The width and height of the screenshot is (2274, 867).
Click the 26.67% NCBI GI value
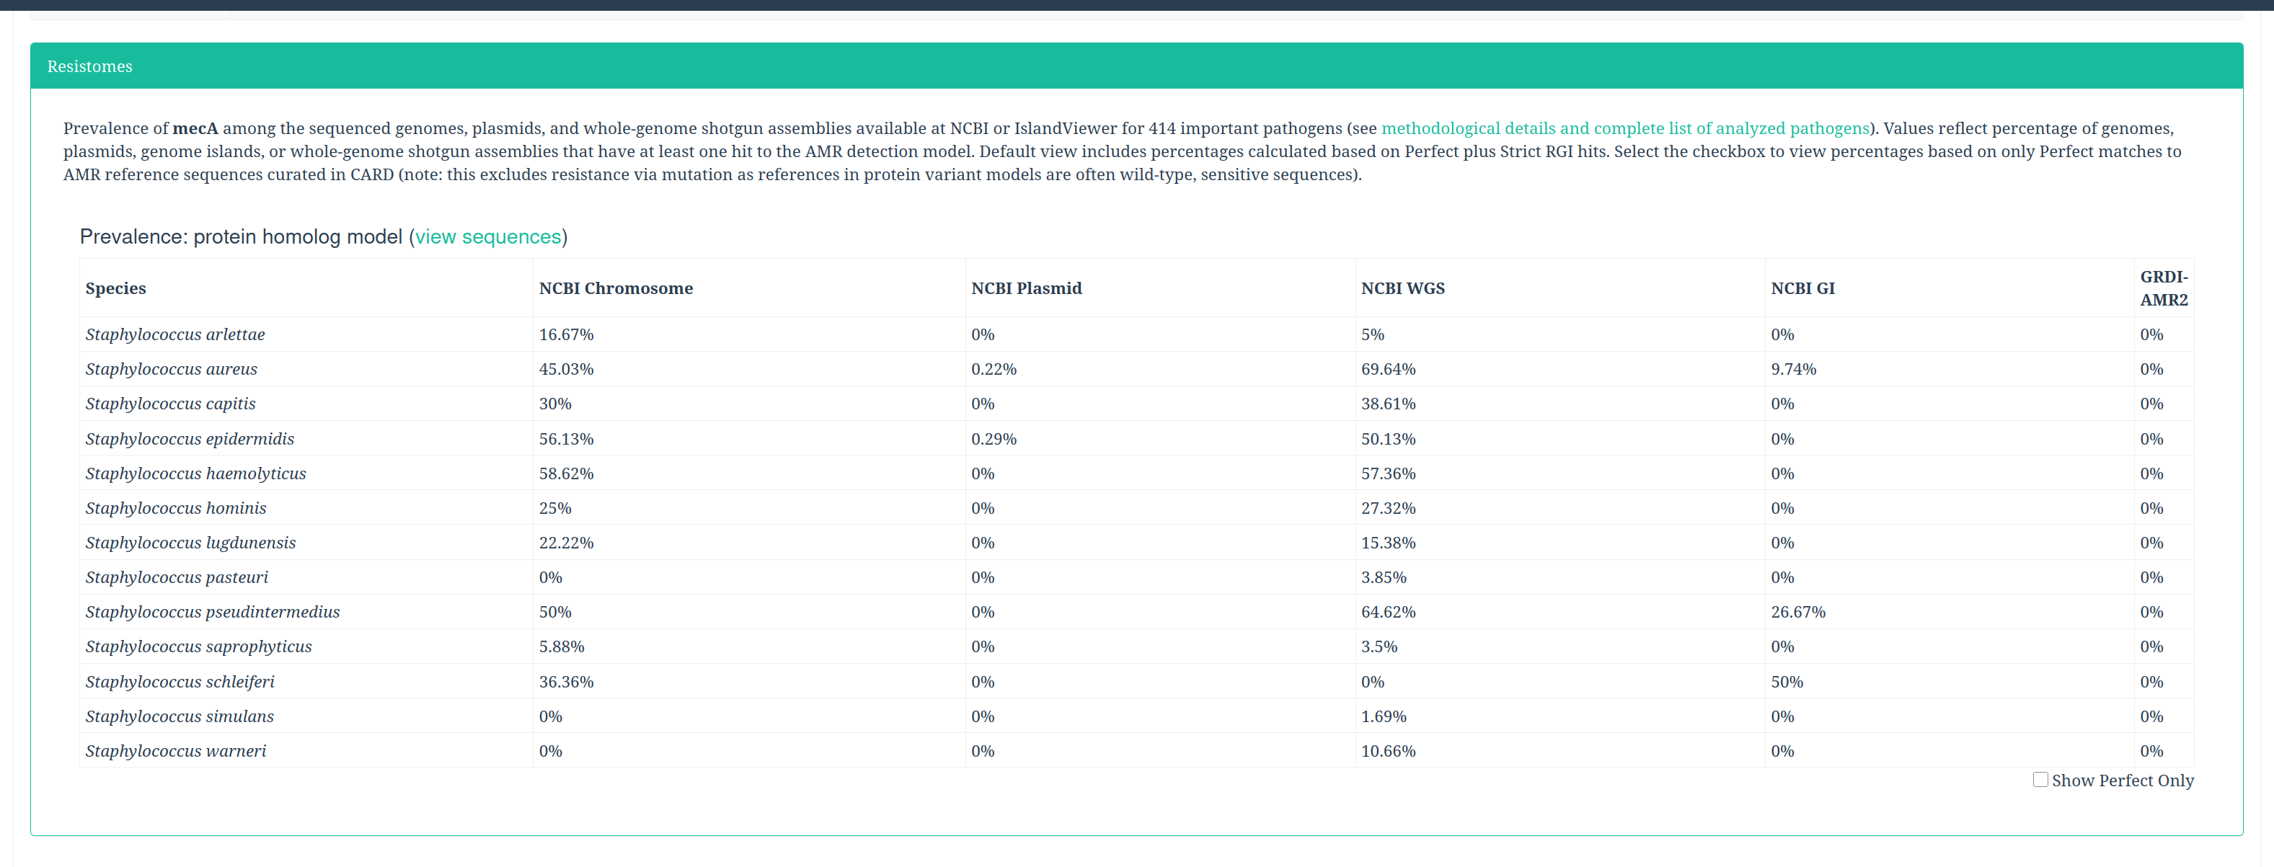[x=1797, y=611]
